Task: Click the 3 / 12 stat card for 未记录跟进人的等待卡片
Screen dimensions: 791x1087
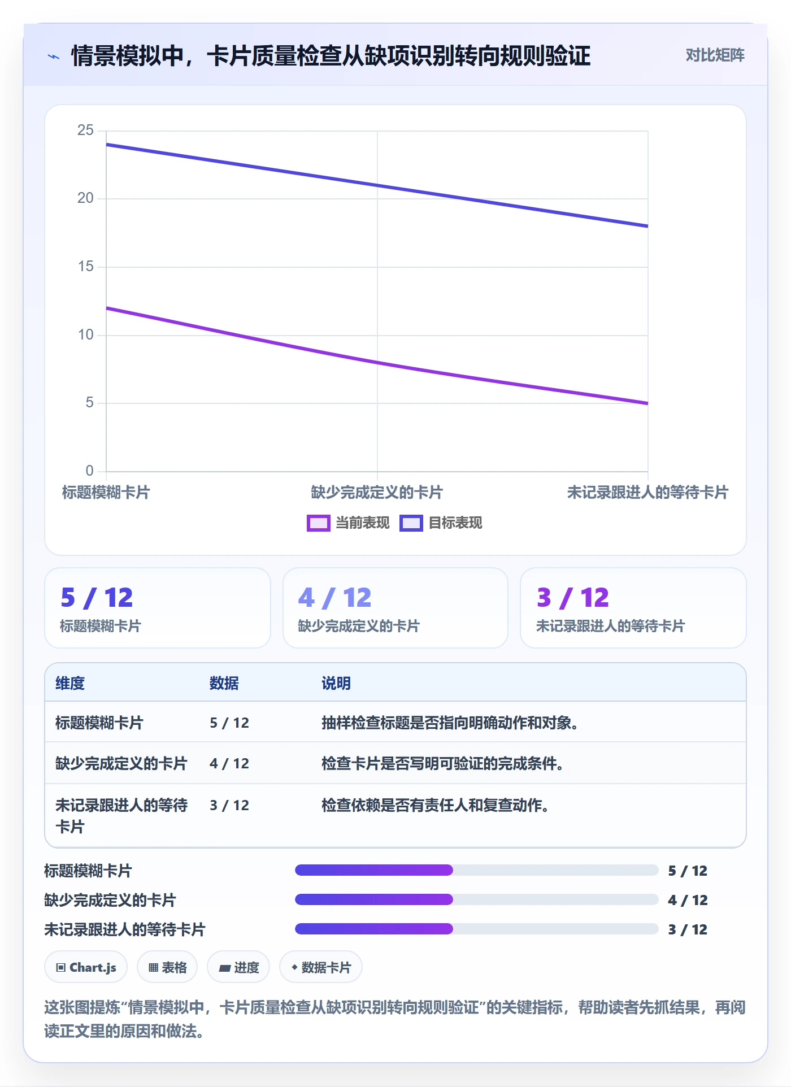Action: point(633,608)
